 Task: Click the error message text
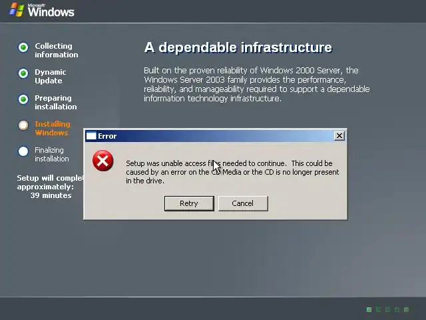click(232, 172)
